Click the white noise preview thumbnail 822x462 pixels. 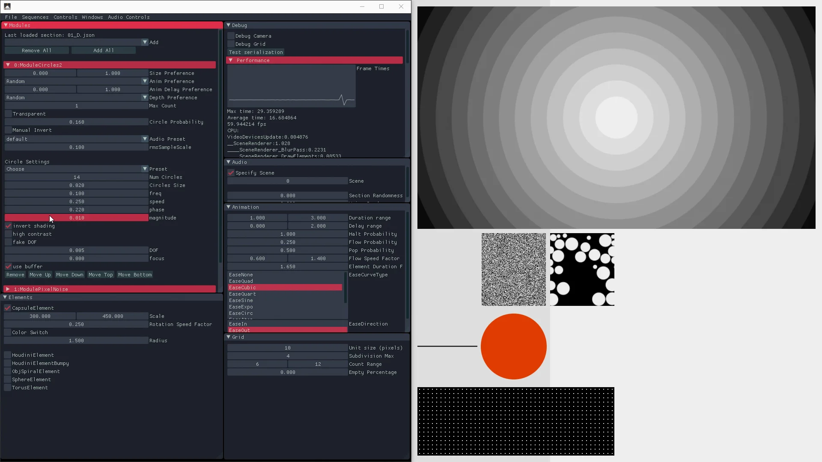[514, 269]
